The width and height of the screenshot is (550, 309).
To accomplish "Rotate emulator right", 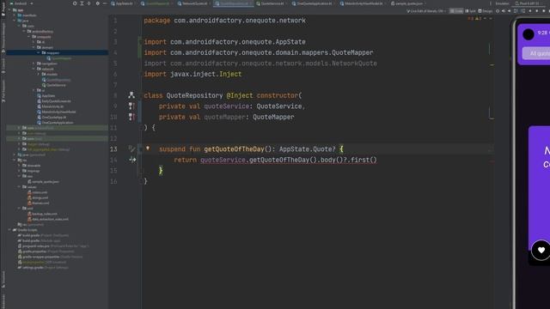I will 522,11.
